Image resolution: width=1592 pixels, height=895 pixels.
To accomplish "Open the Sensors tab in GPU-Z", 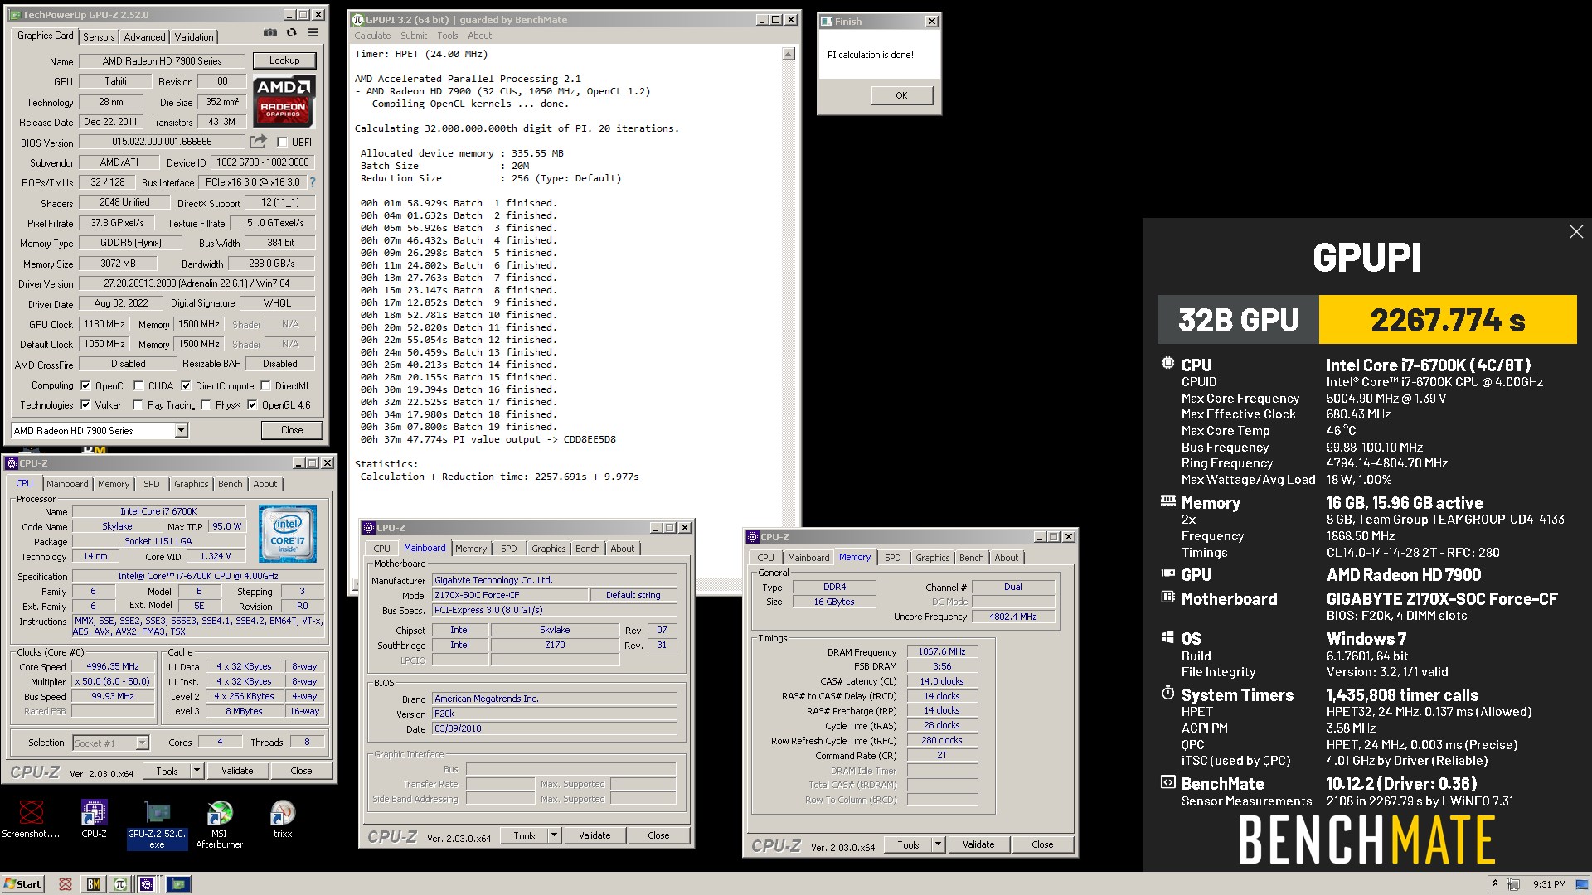I will click(x=99, y=37).
